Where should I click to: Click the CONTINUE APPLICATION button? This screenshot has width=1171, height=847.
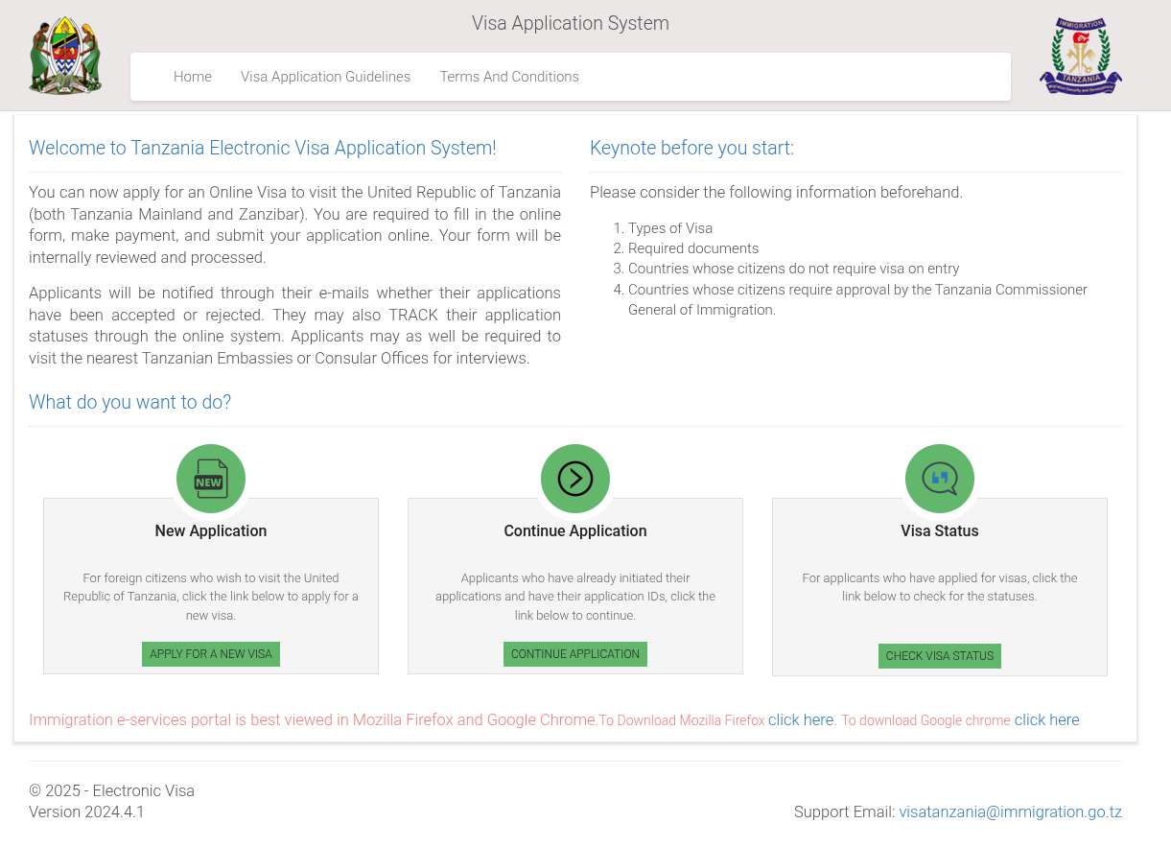[x=575, y=654]
